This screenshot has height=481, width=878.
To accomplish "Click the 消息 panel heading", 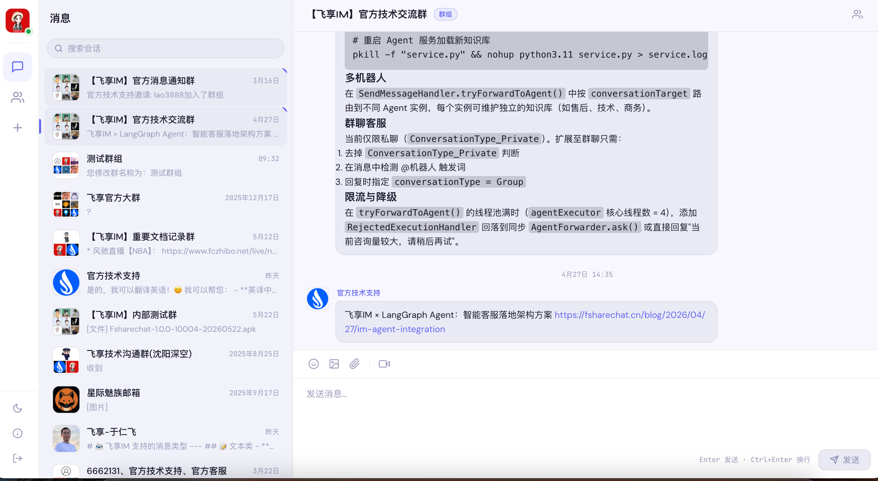I will [60, 18].
